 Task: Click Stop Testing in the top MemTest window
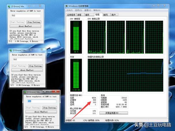click(x=34, y=22)
